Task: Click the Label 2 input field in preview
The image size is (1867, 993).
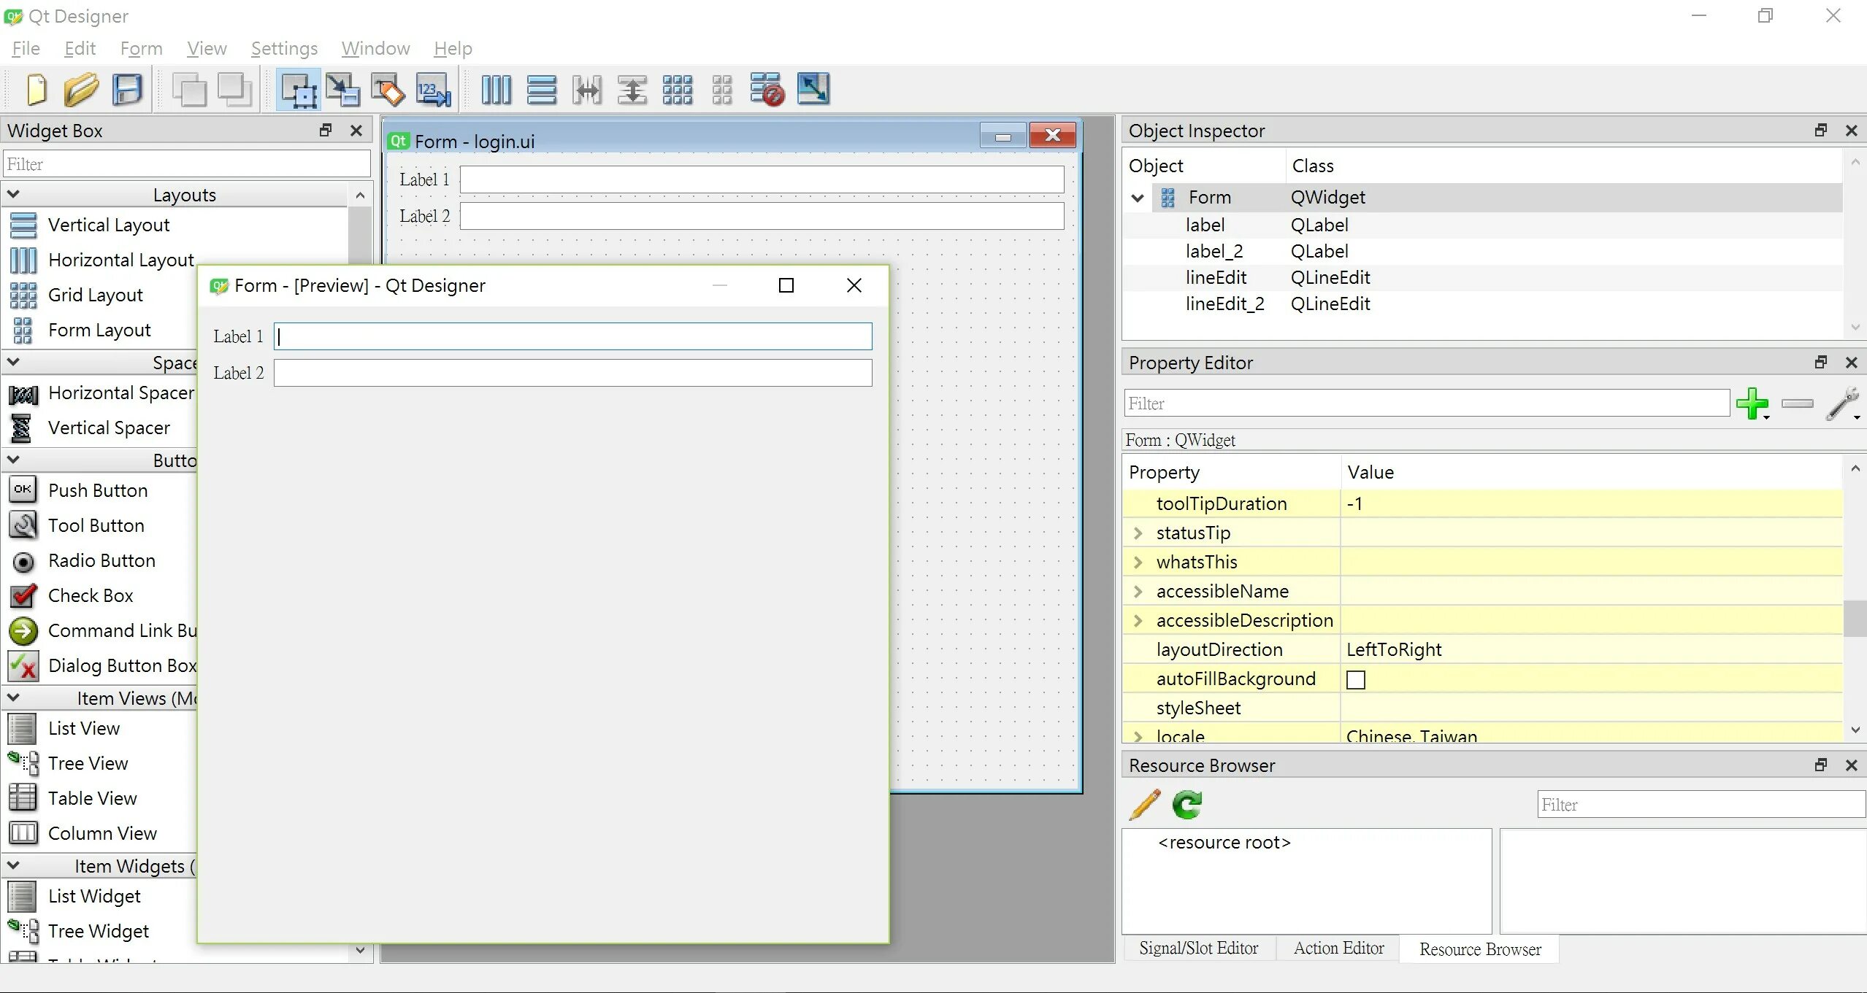Action: [572, 373]
